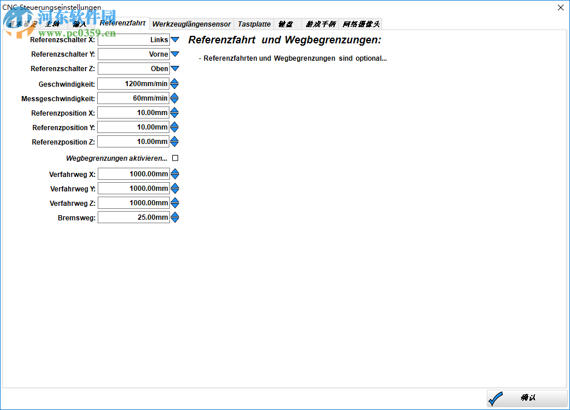Click the Wegbegrenzungen aktivieren label text
The image size is (570, 410).
point(116,158)
